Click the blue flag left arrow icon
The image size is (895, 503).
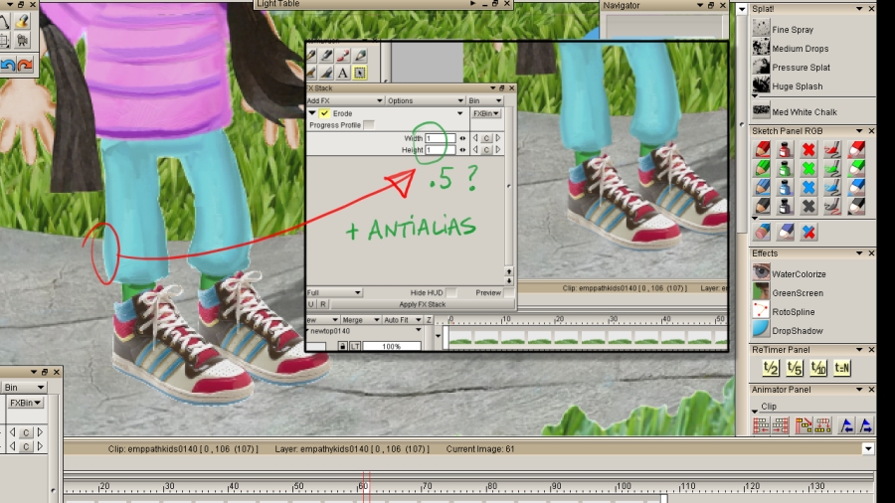click(x=846, y=425)
